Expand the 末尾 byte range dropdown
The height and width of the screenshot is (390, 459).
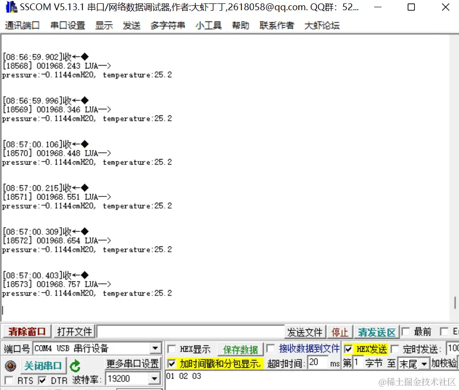424,364
